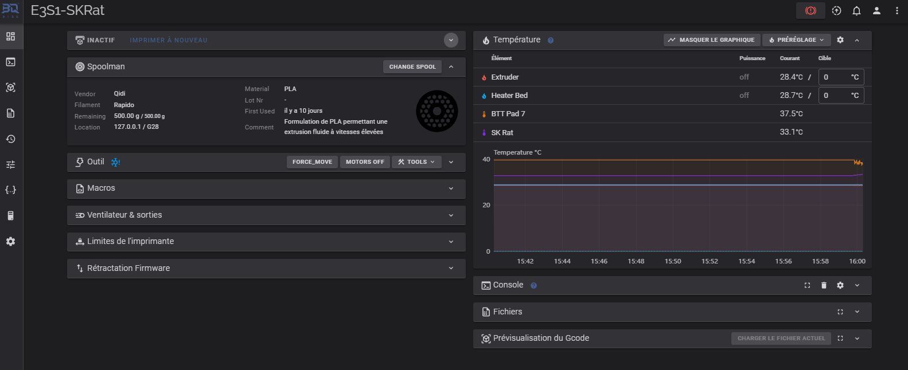Click Masquer le graphique button

pyautogui.click(x=712, y=40)
